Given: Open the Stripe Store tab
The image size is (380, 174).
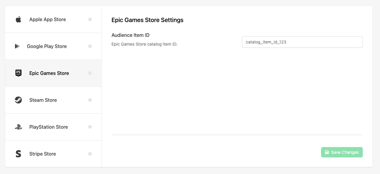Looking at the screenshot, I should pyautogui.click(x=53, y=154).
